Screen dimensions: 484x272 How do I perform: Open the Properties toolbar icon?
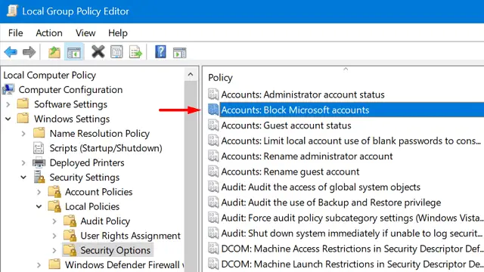pyautogui.click(x=116, y=52)
